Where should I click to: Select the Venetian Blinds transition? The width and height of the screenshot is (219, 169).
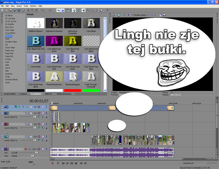tap(11, 79)
